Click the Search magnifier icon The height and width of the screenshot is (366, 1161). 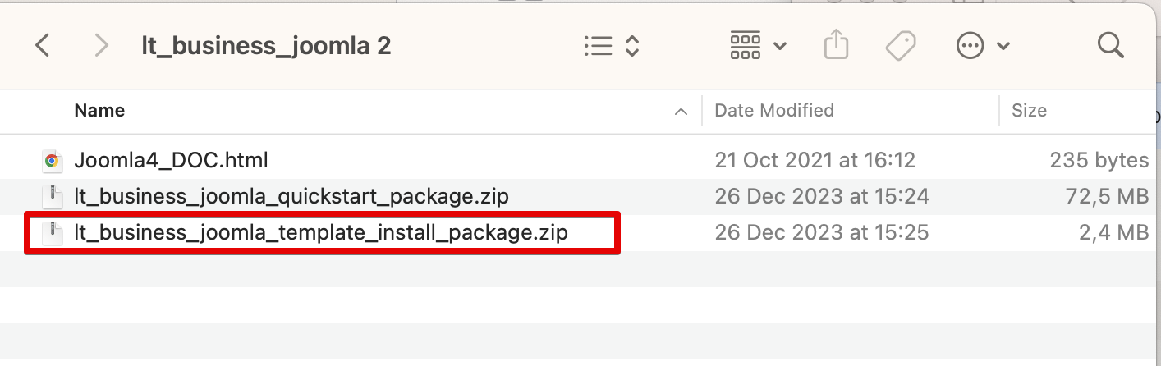pyautogui.click(x=1110, y=46)
